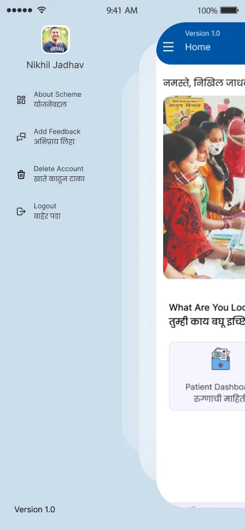The height and width of the screenshot is (530, 245).
Task: Open the hamburger menu icon
Action: pyautogui.click(x=168, y=46)
